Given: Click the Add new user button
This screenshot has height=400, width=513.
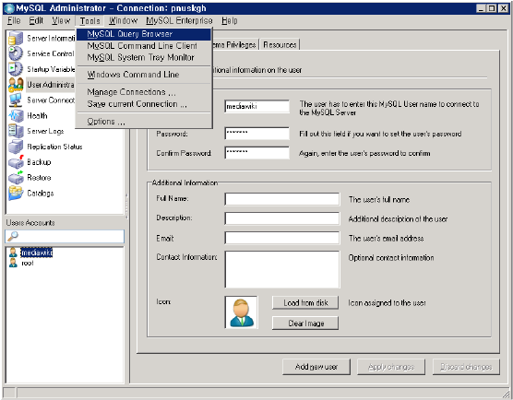Looking at the screenshot, I should coord(316,367).
